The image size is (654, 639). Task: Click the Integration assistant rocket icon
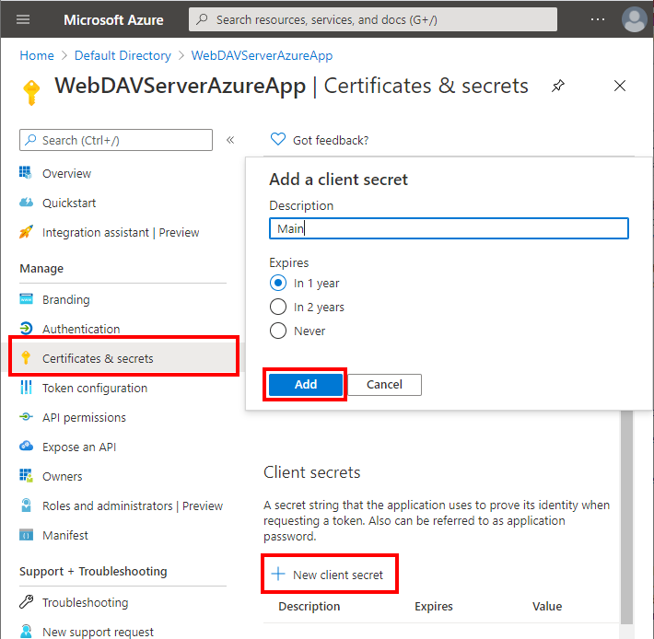[x=27, y=232]
